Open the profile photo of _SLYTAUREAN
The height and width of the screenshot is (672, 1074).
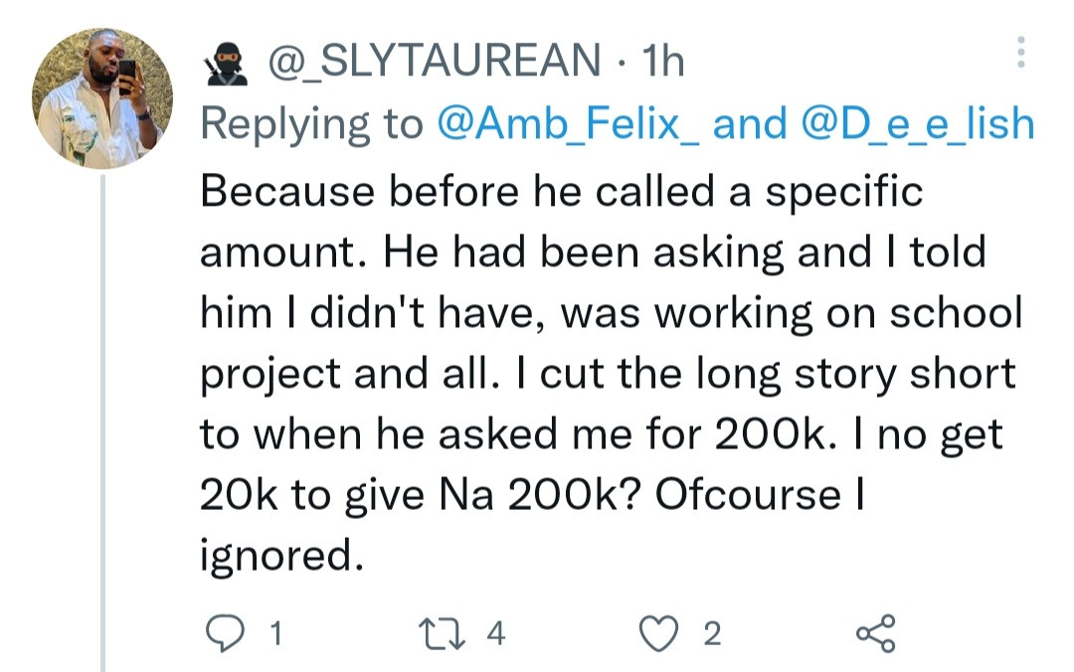[x=102, y=98]
